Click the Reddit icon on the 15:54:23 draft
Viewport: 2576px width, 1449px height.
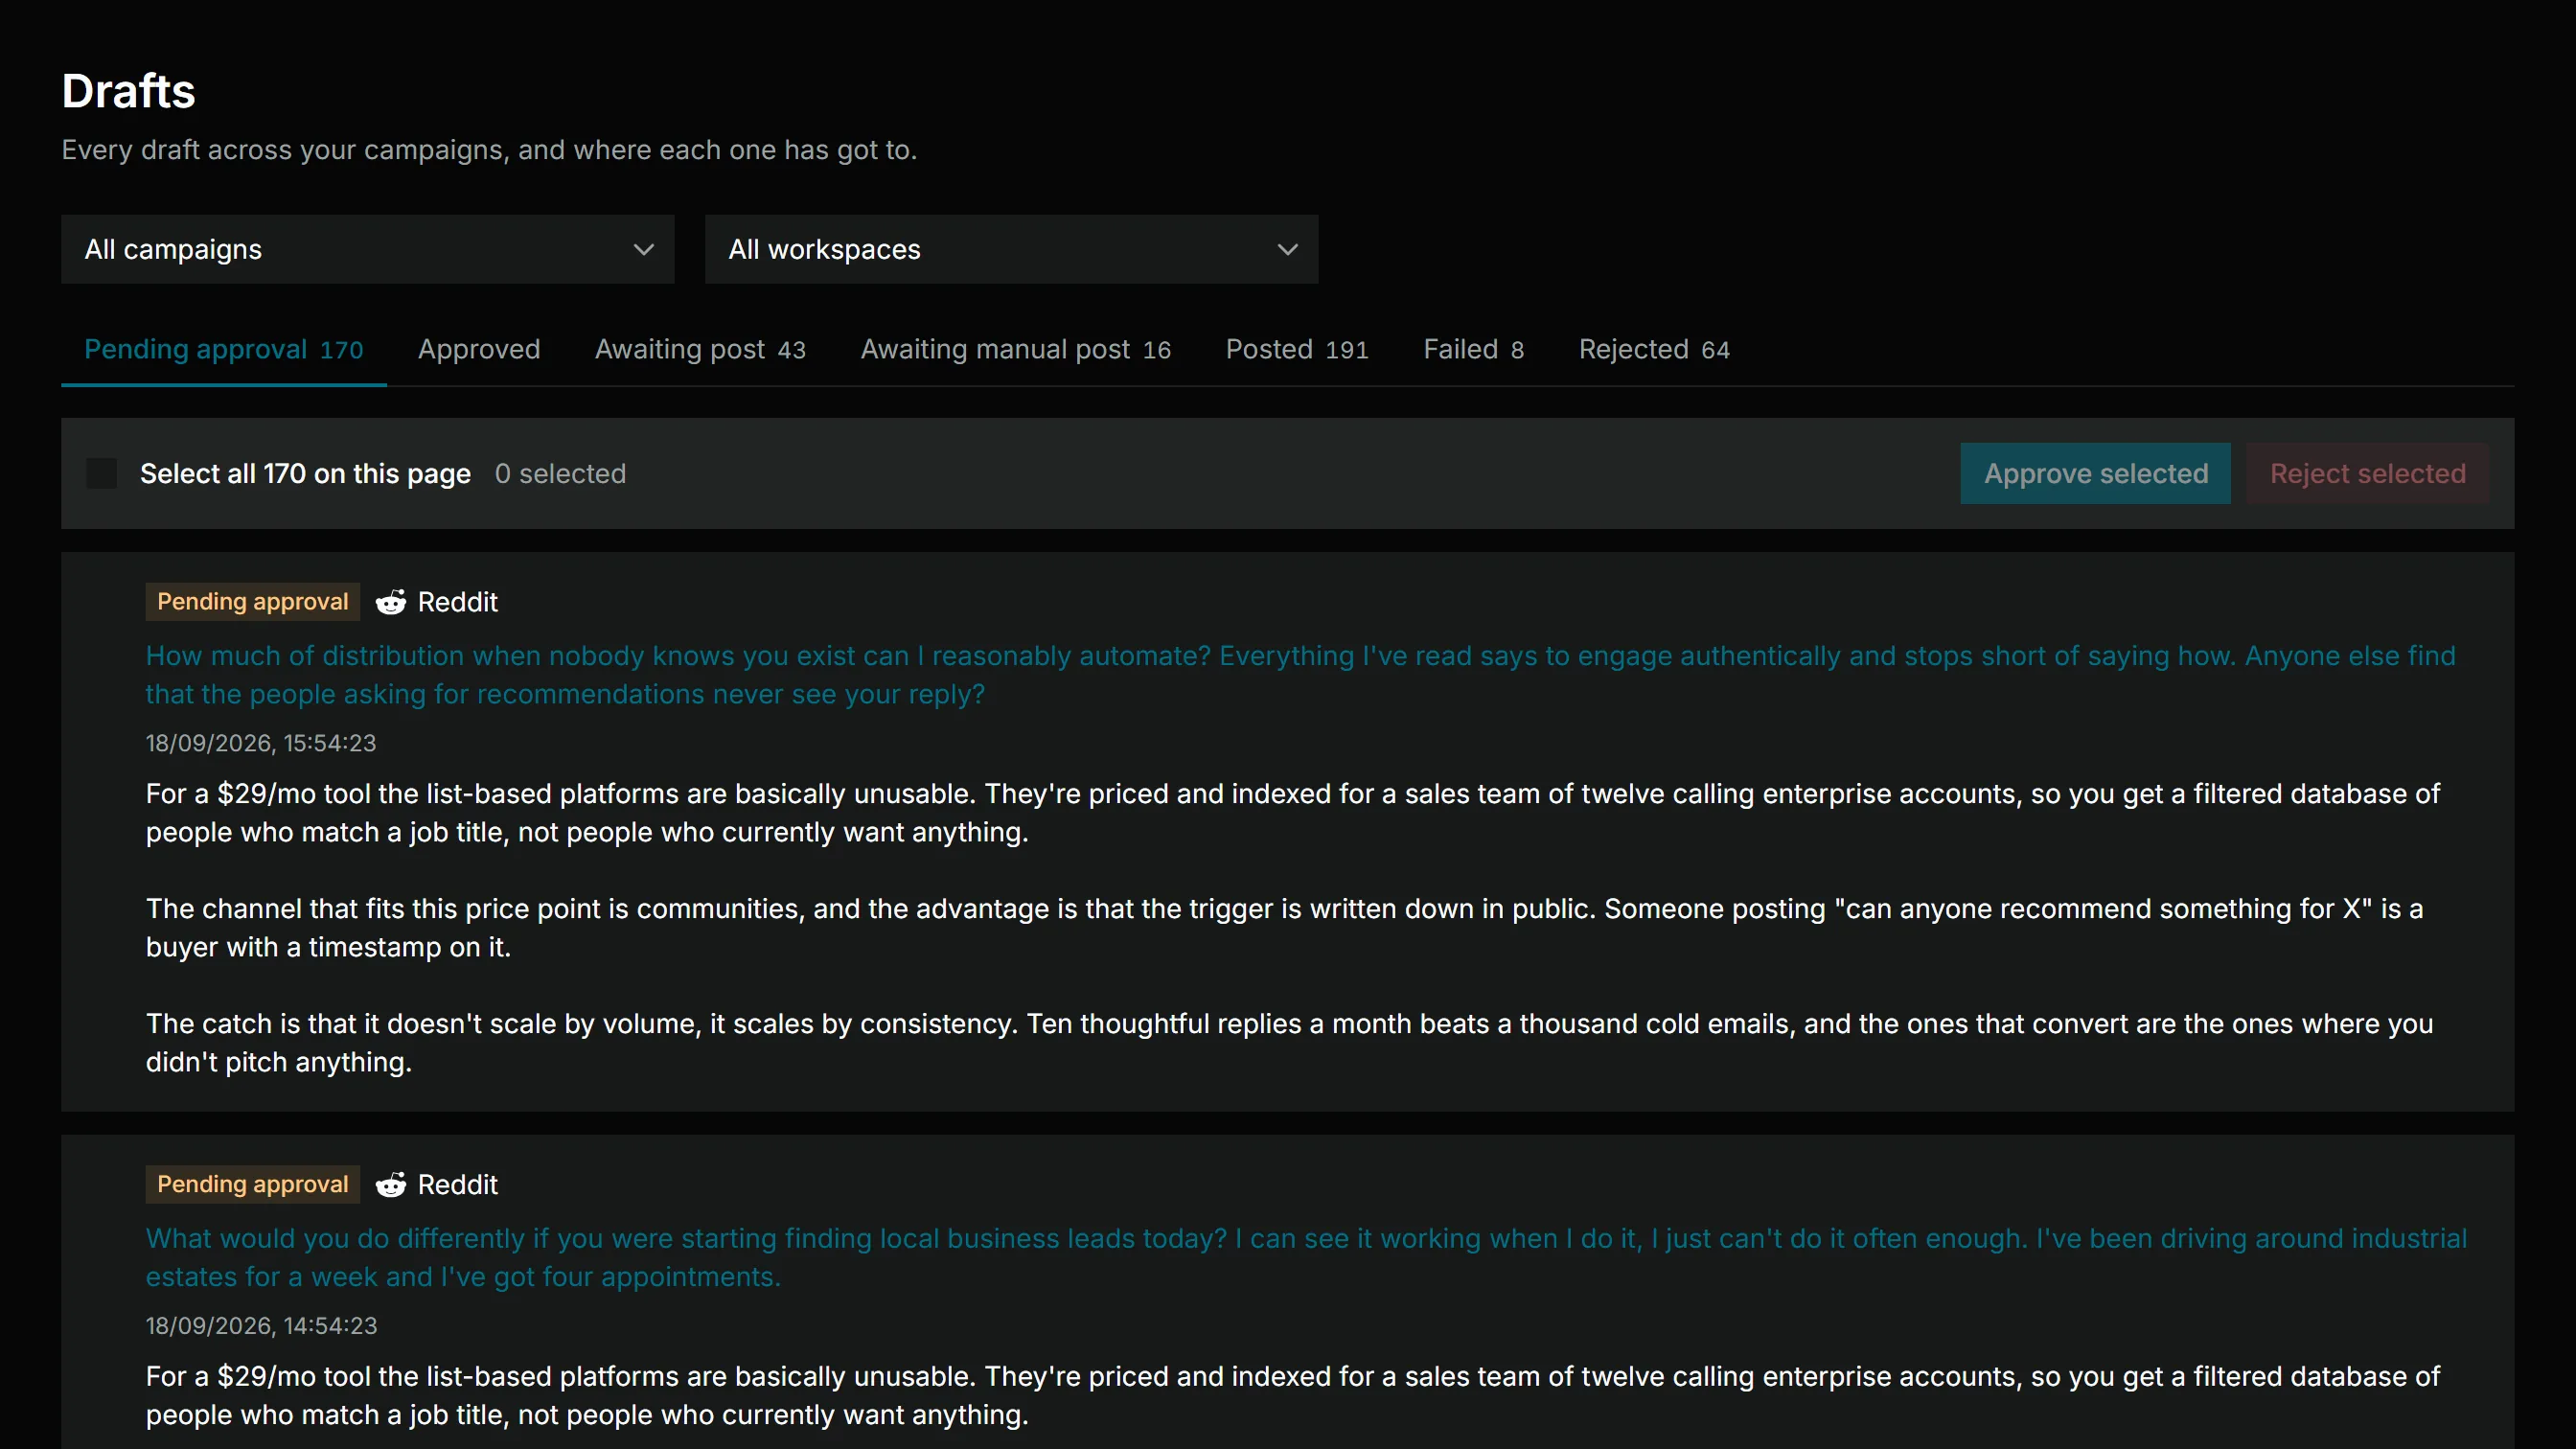click(x=390, y=602)
